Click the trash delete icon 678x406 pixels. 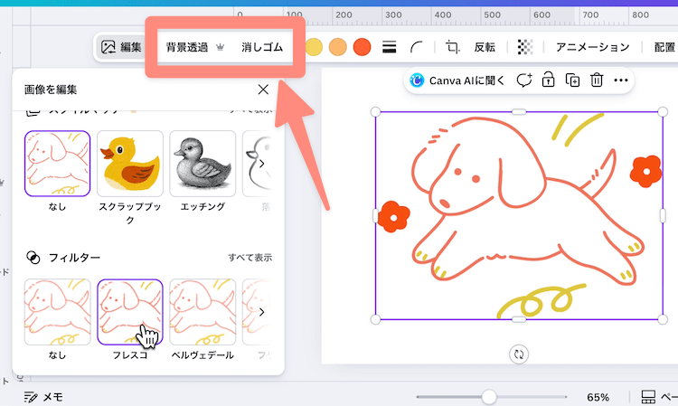[x=597, y=80]
